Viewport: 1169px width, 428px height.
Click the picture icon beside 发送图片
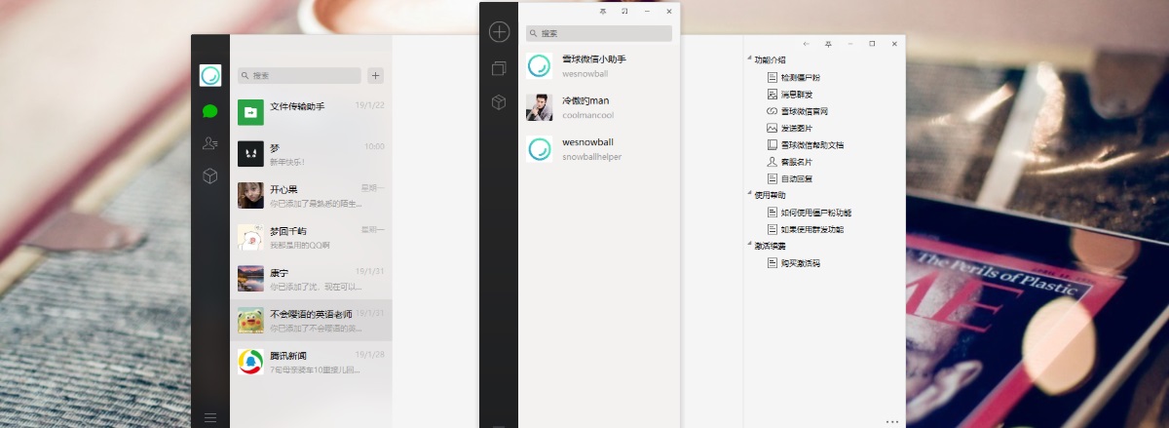click(x=773, y=128)
